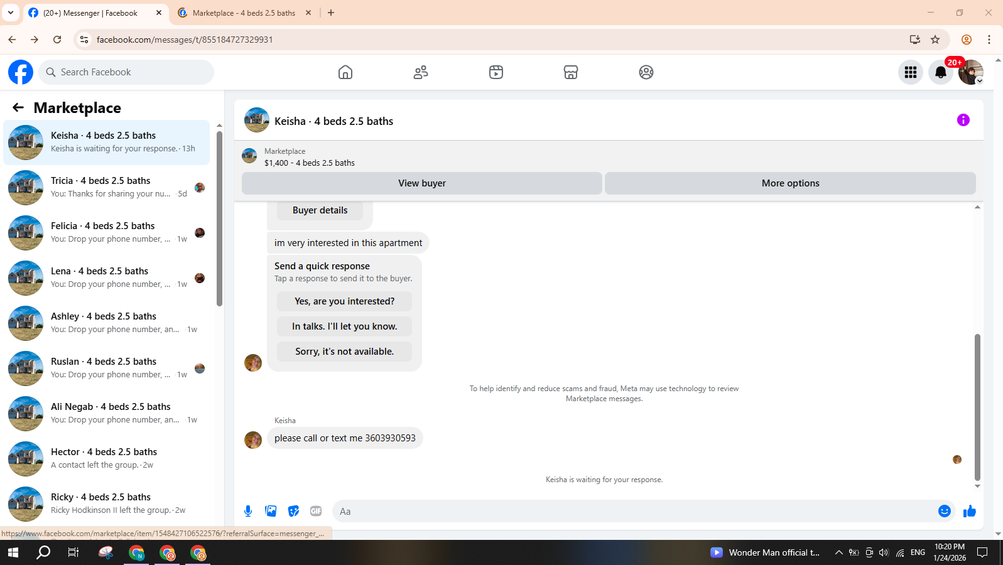Open the Chrome three-dot menu
1003x565 pixels.
click(989, 40)
